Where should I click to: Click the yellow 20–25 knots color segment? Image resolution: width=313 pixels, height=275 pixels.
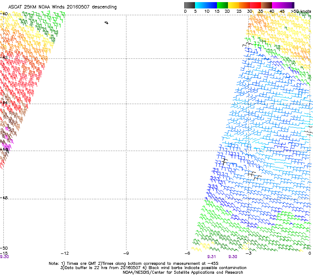tap(233, 5)
